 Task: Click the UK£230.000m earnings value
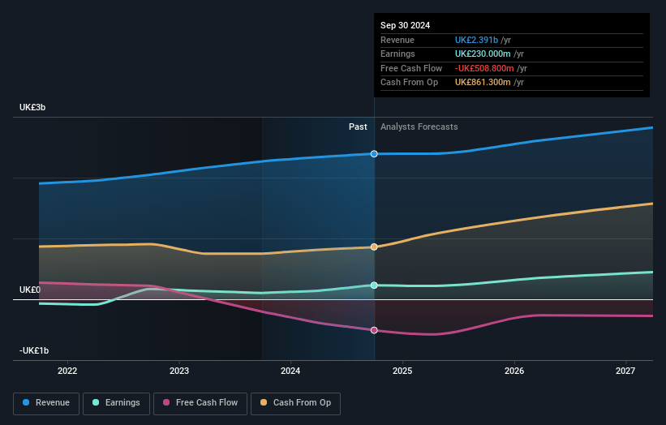483,54
